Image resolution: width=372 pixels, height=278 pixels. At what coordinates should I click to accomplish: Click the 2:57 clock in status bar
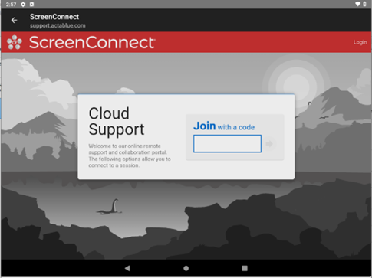pos(11,5)
